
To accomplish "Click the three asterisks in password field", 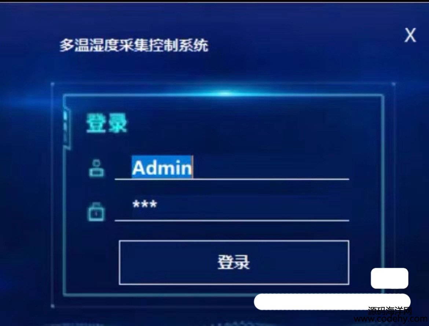I will click(x=145, y=204).
